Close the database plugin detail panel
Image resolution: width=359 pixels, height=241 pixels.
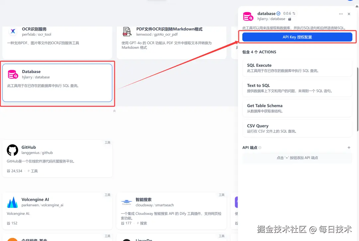tap(349, 14)
